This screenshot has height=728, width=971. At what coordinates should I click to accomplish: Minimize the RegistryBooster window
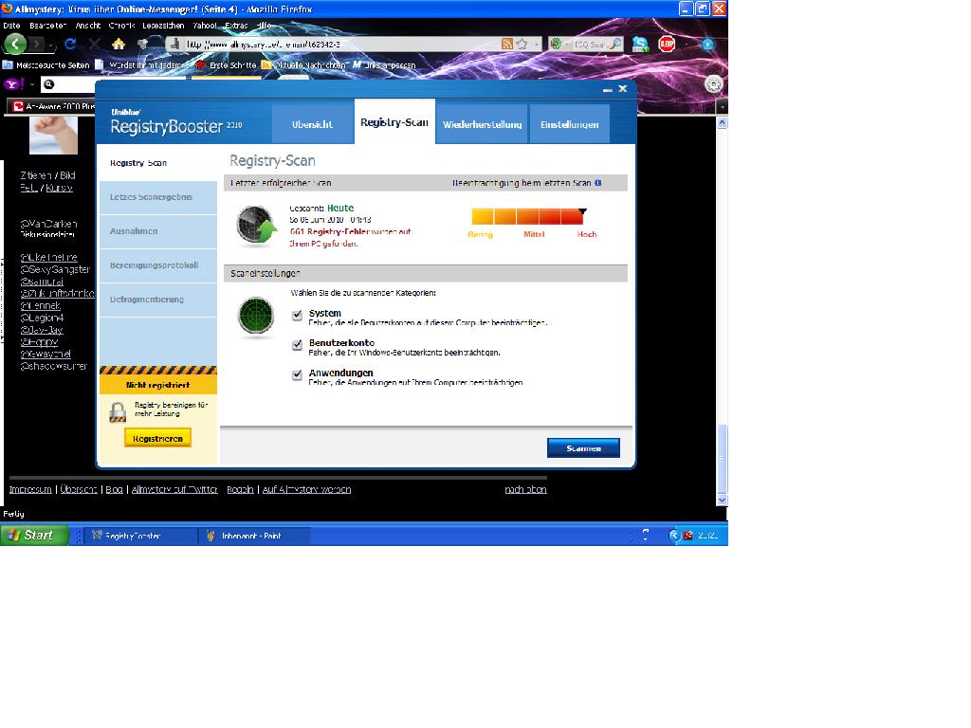608,89
